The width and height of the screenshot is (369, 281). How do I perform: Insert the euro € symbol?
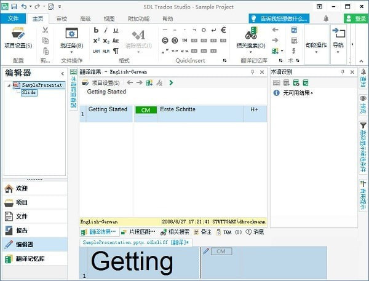point(223,30)
